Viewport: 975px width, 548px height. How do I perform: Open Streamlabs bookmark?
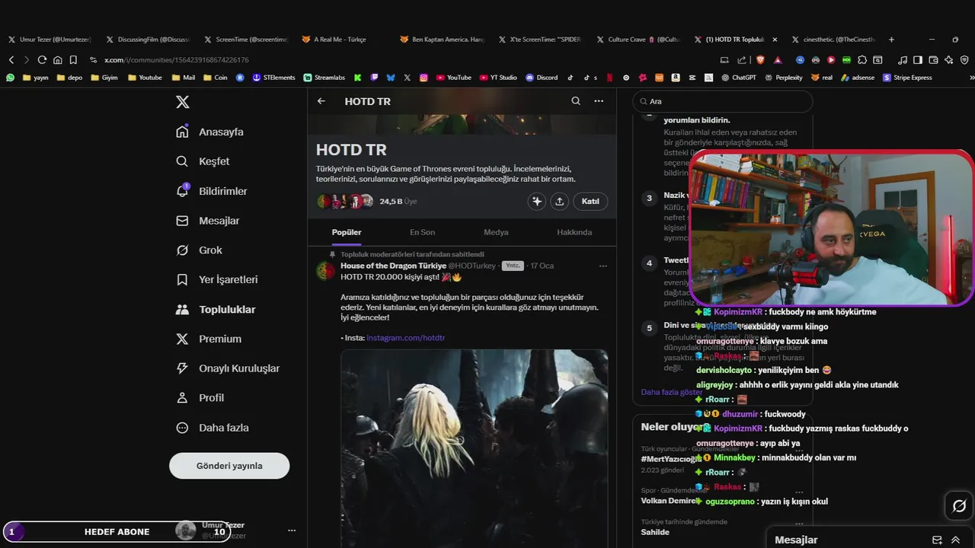[x=324, y=77]
